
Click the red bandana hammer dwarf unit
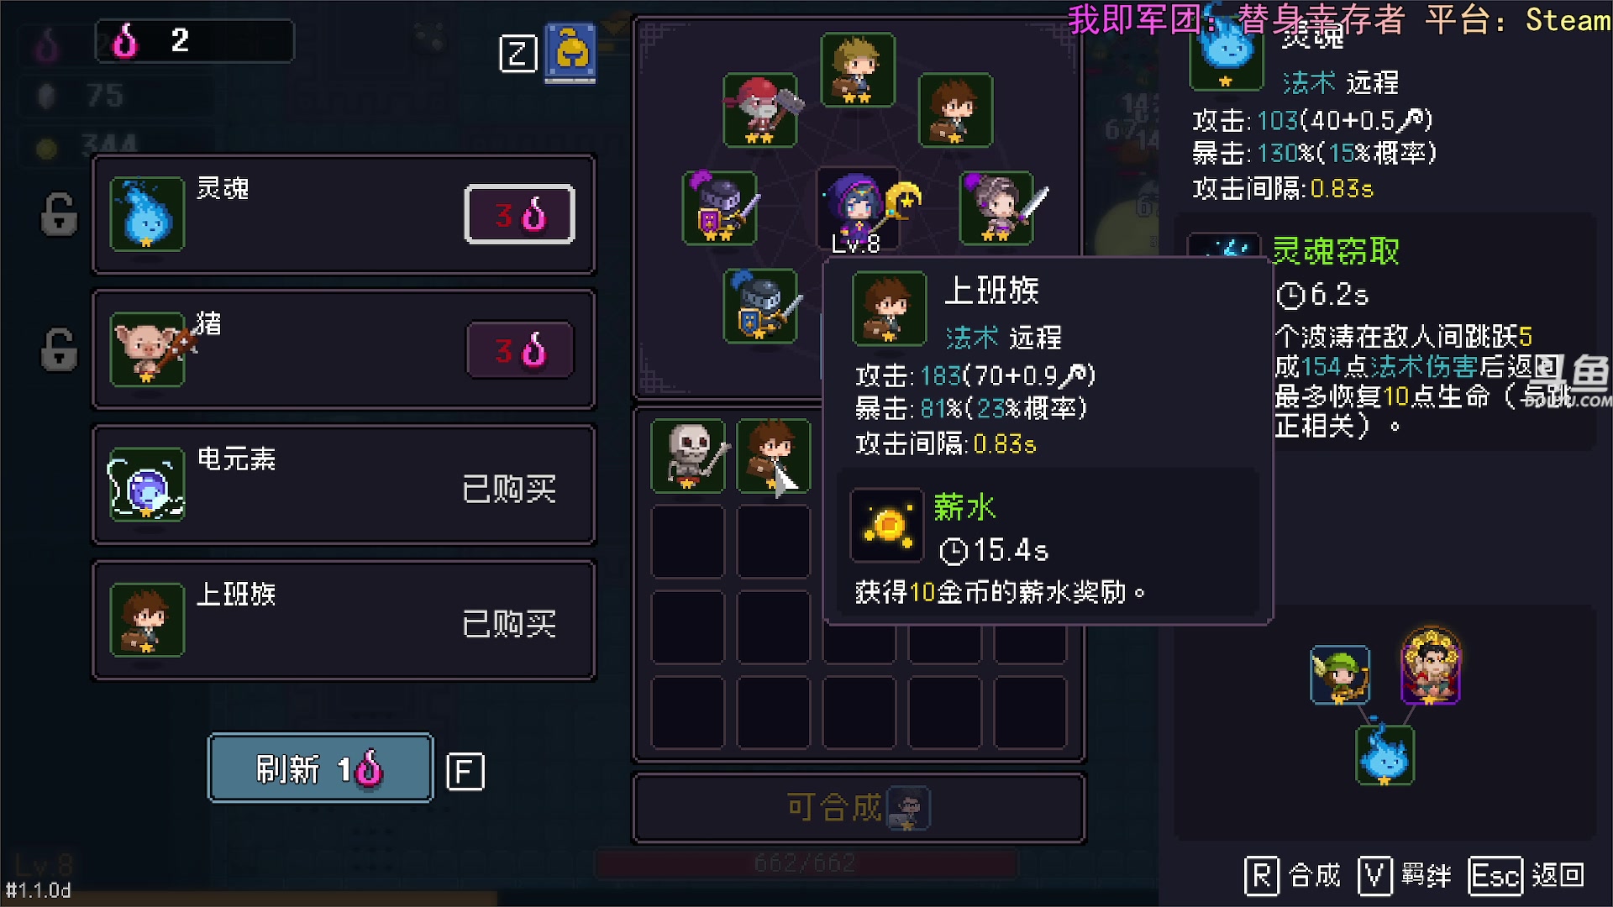click(759, 110)
